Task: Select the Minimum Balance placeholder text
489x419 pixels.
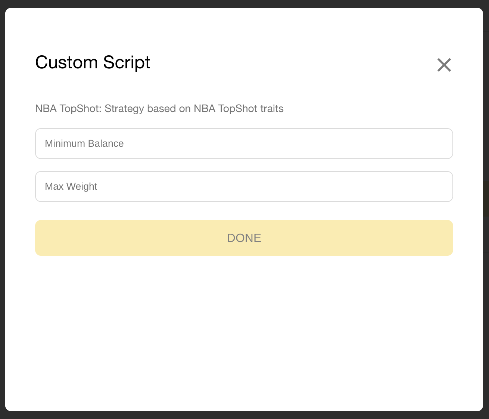Action: pyautogui.click(x=84, y=144)
